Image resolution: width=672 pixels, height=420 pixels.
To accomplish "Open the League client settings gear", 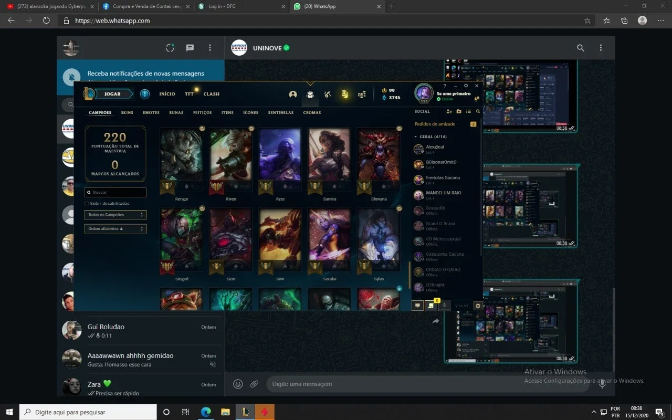I will click(x=466, y=86).
